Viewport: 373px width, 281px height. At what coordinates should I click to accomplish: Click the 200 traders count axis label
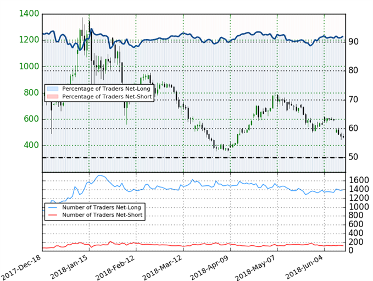click(x=357, y=242)
